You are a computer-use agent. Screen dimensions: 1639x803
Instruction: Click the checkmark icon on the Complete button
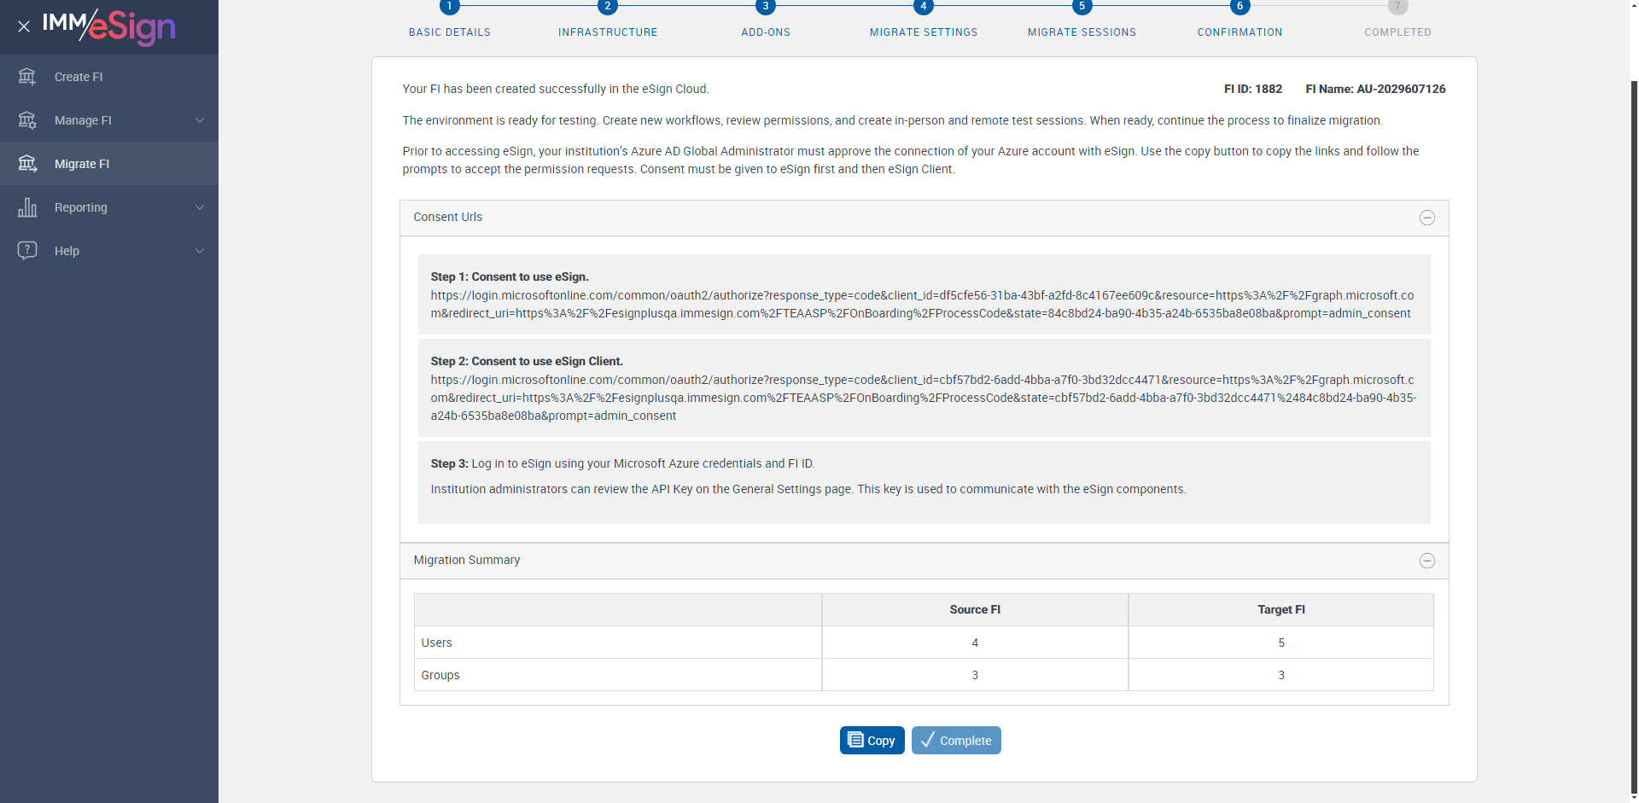tap(928, 740)
